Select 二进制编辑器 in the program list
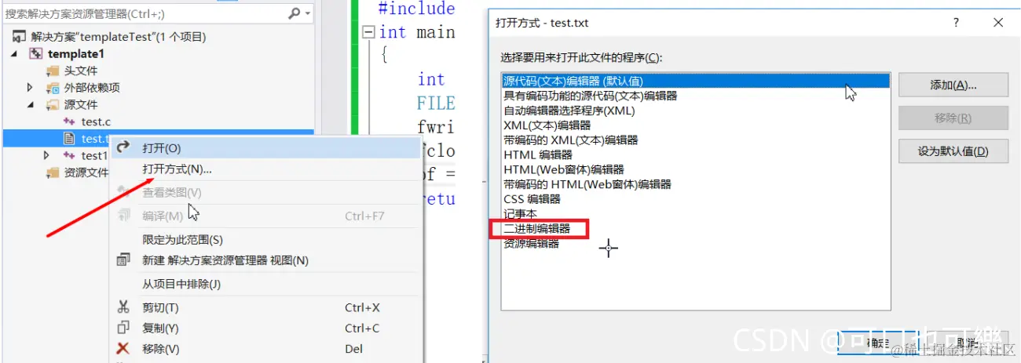 point(696,229)
